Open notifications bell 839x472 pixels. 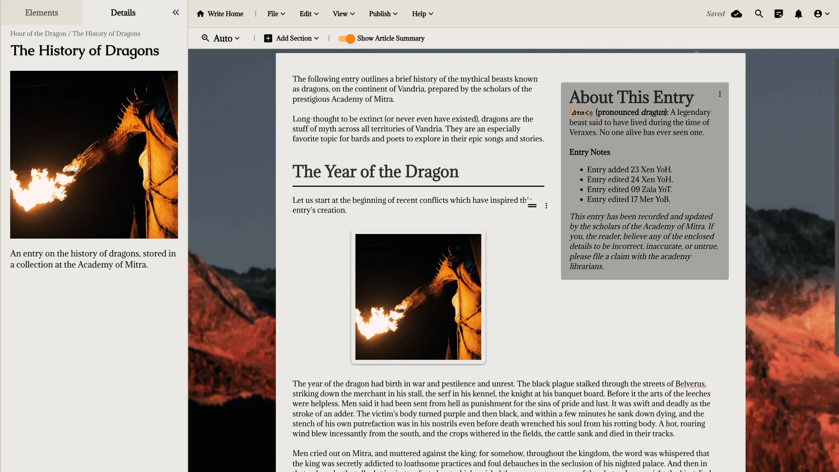pos(798,14)
